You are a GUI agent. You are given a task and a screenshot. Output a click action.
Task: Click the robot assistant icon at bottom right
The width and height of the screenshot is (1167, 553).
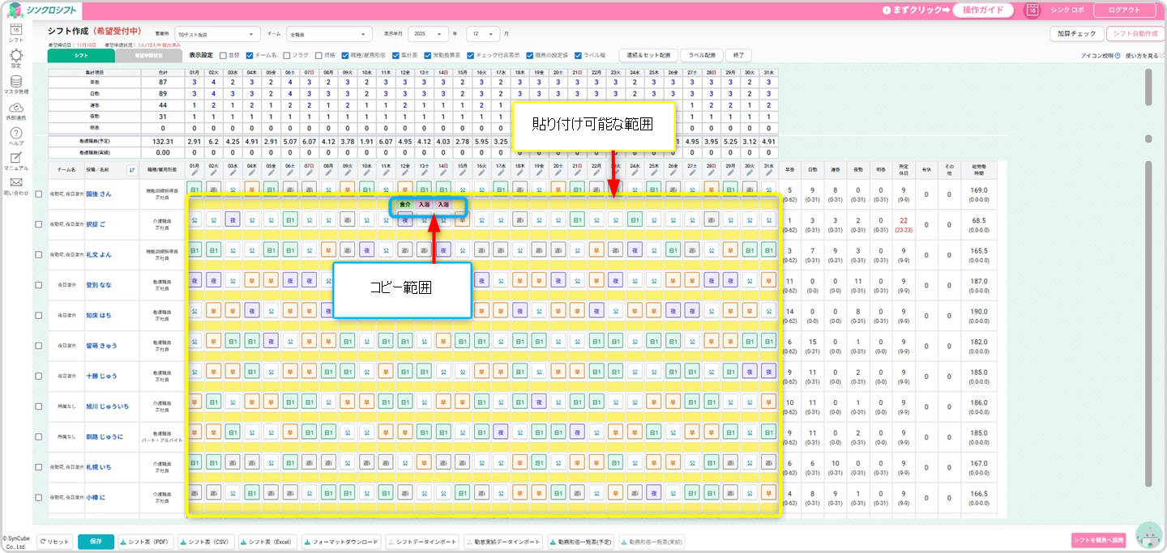click(x=1148, y=535)
